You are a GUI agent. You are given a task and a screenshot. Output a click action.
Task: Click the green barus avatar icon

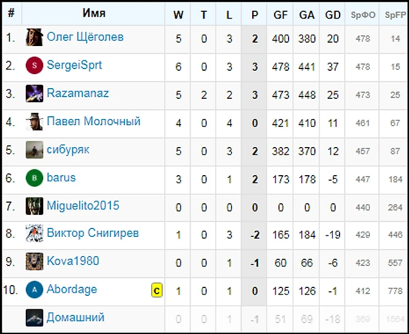(34, 178)
